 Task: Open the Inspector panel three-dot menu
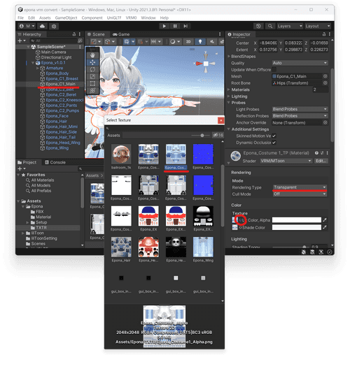[x=330, y=34]
